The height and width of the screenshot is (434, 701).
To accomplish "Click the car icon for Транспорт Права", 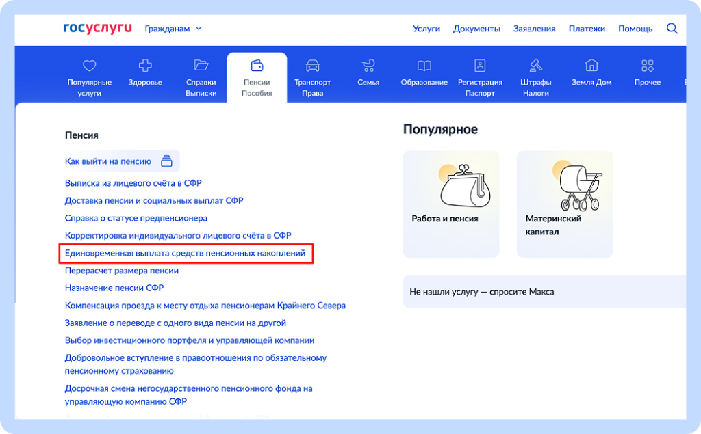I will click(312, 66).
